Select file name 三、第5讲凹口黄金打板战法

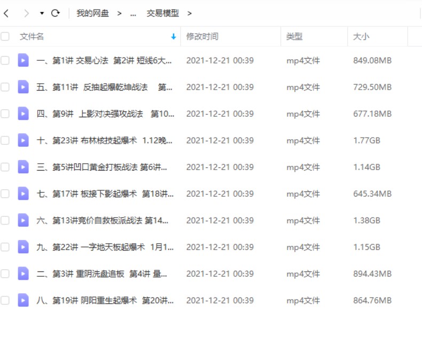101,167
